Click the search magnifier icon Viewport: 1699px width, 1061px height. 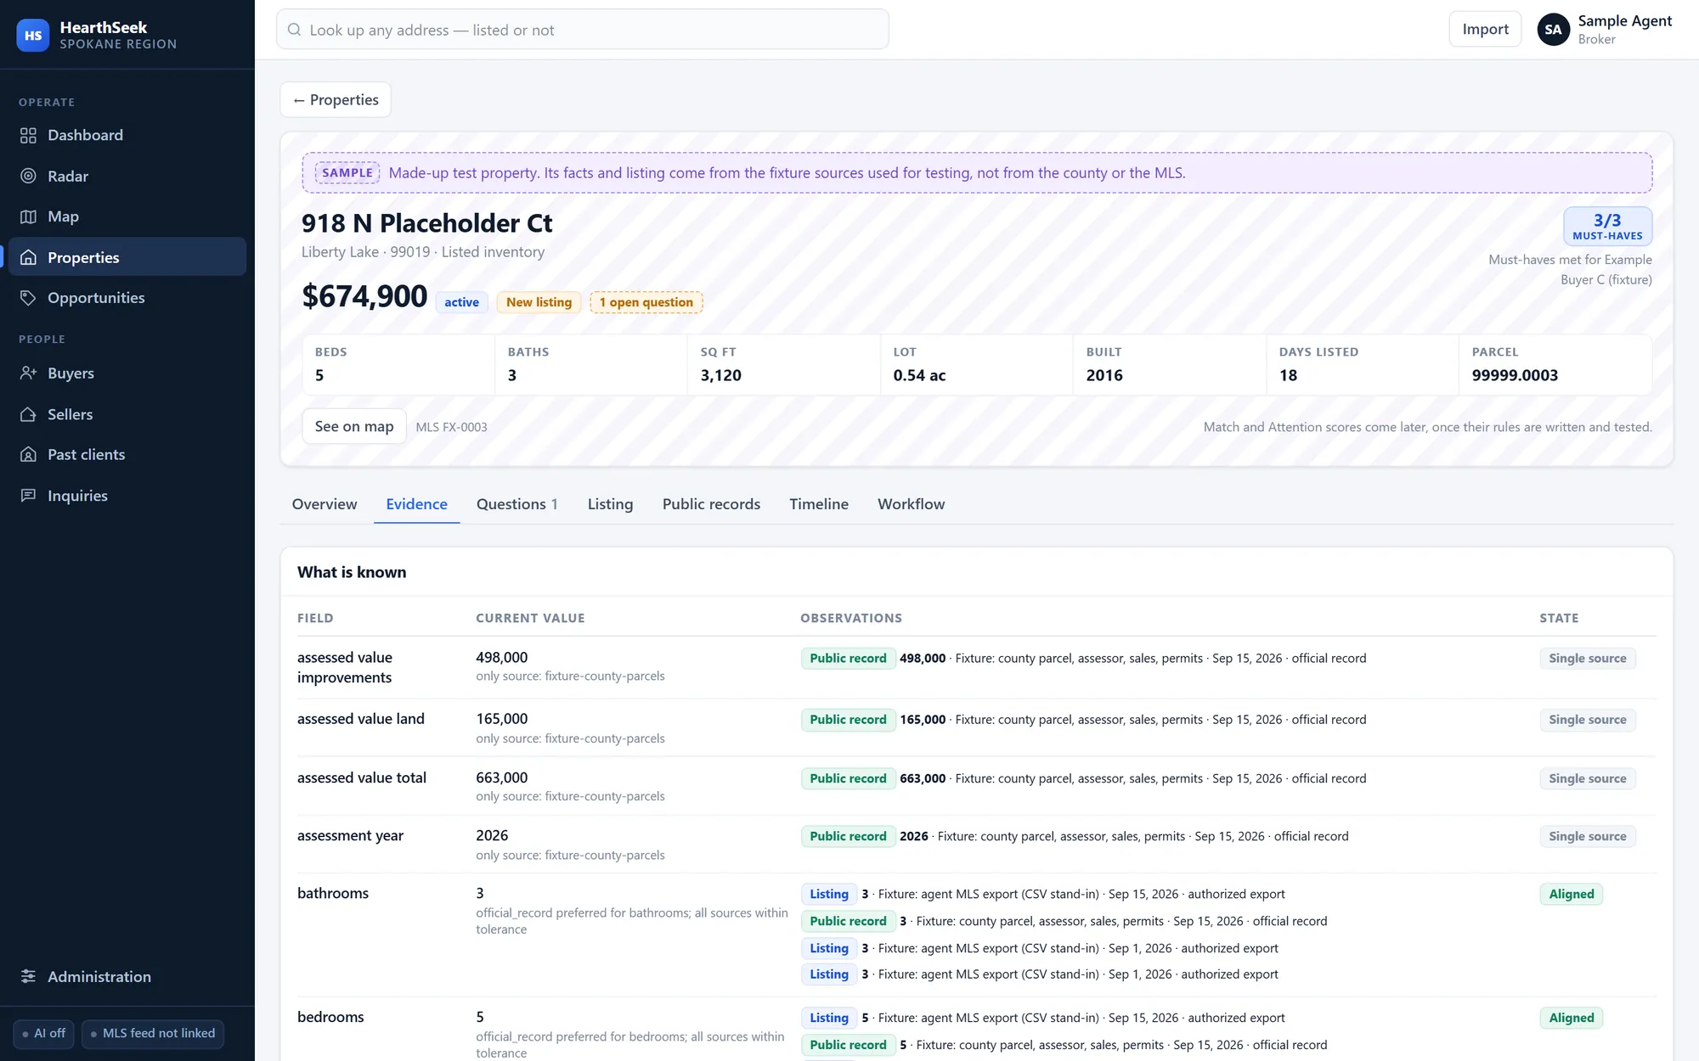pos(294,30)
